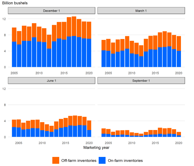Click the 2010 tick label under December 1 chart
This screenshot has height=166, width=194.
(39, 73)
